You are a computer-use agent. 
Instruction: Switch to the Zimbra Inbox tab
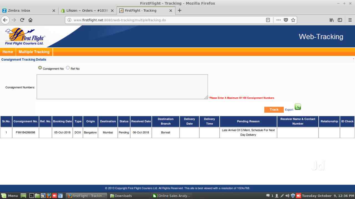(28, 11)
